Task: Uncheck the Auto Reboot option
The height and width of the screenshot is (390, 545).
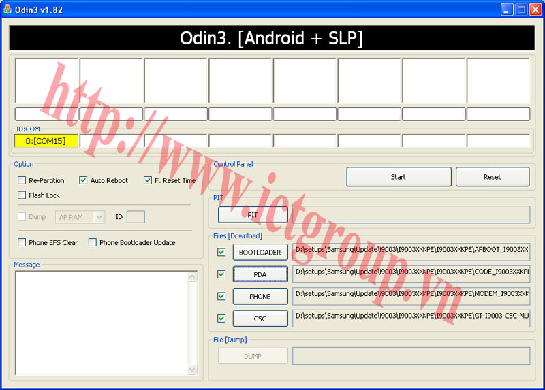Action: click(83, 180)
